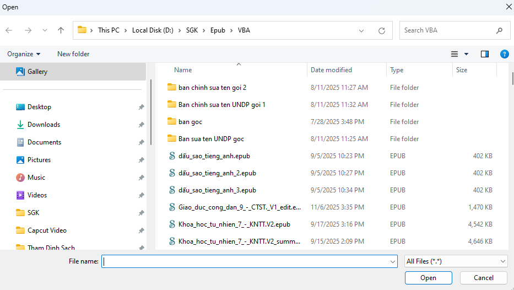Viewport: 514px width, 290px height.
Task: Open the view options dropdown arrow
Action: click(466, 54)
